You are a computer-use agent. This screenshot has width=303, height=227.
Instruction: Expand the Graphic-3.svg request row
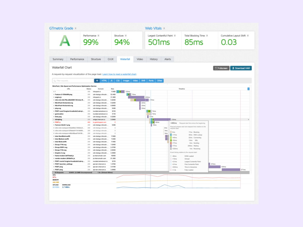click(x=54, y=153)
